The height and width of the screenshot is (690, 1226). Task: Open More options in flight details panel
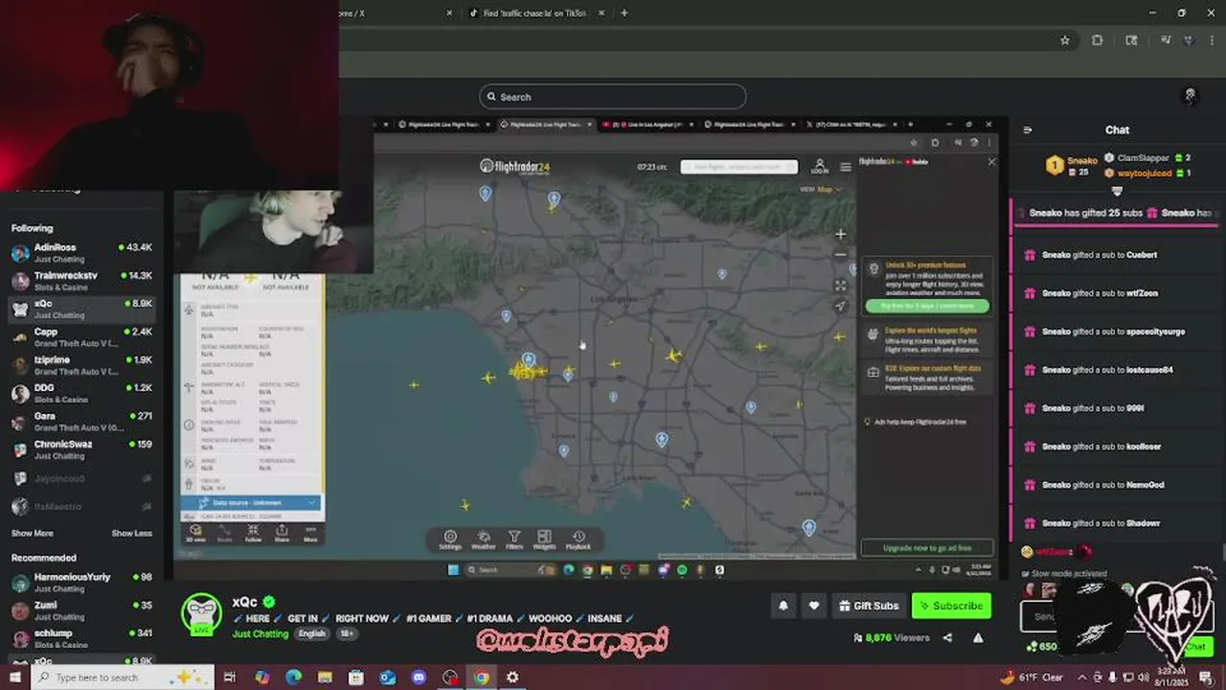tap(310, 533)
